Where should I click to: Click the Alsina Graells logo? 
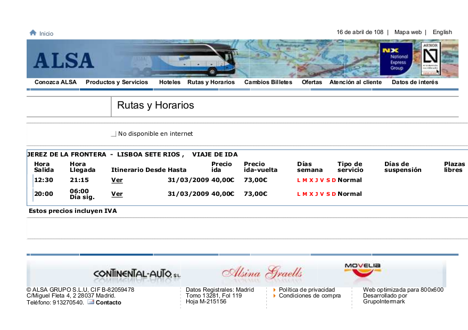[x=262, y=273]
